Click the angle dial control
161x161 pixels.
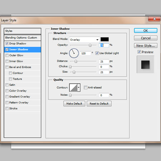coord(74,53)
